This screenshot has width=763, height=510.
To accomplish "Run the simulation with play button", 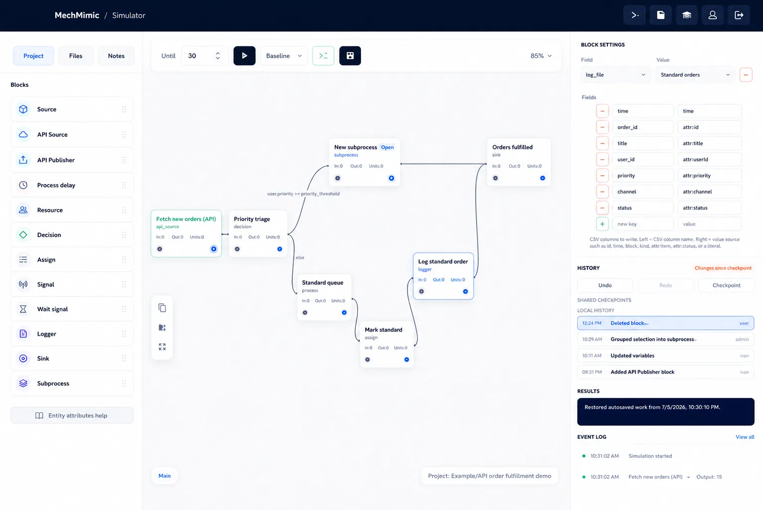I will click(x=245, y=56).
